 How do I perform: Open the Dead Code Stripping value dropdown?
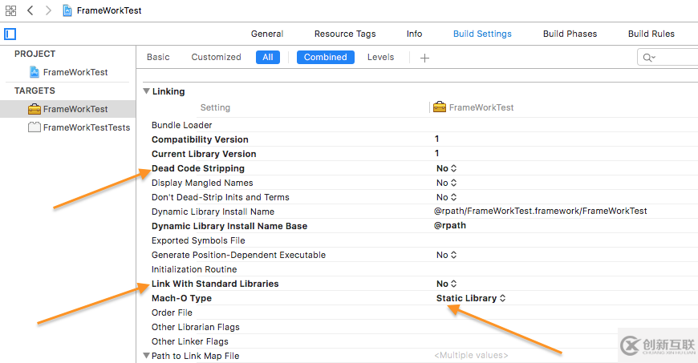[x=447, y=168]
